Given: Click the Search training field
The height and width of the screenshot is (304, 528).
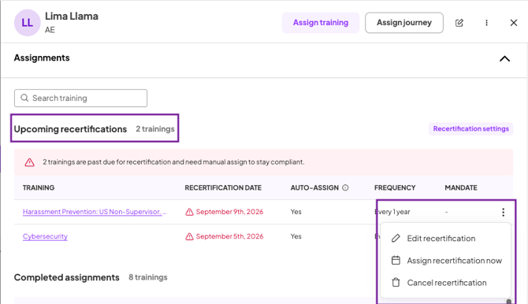Looking at the screenshot, I should [x=80, y=98].
